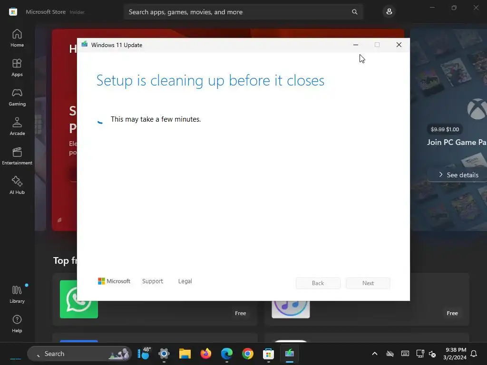Open Library in Store sidebar
Screen dimensions: 487x365
pyautogui.click(x=17, y=294)
